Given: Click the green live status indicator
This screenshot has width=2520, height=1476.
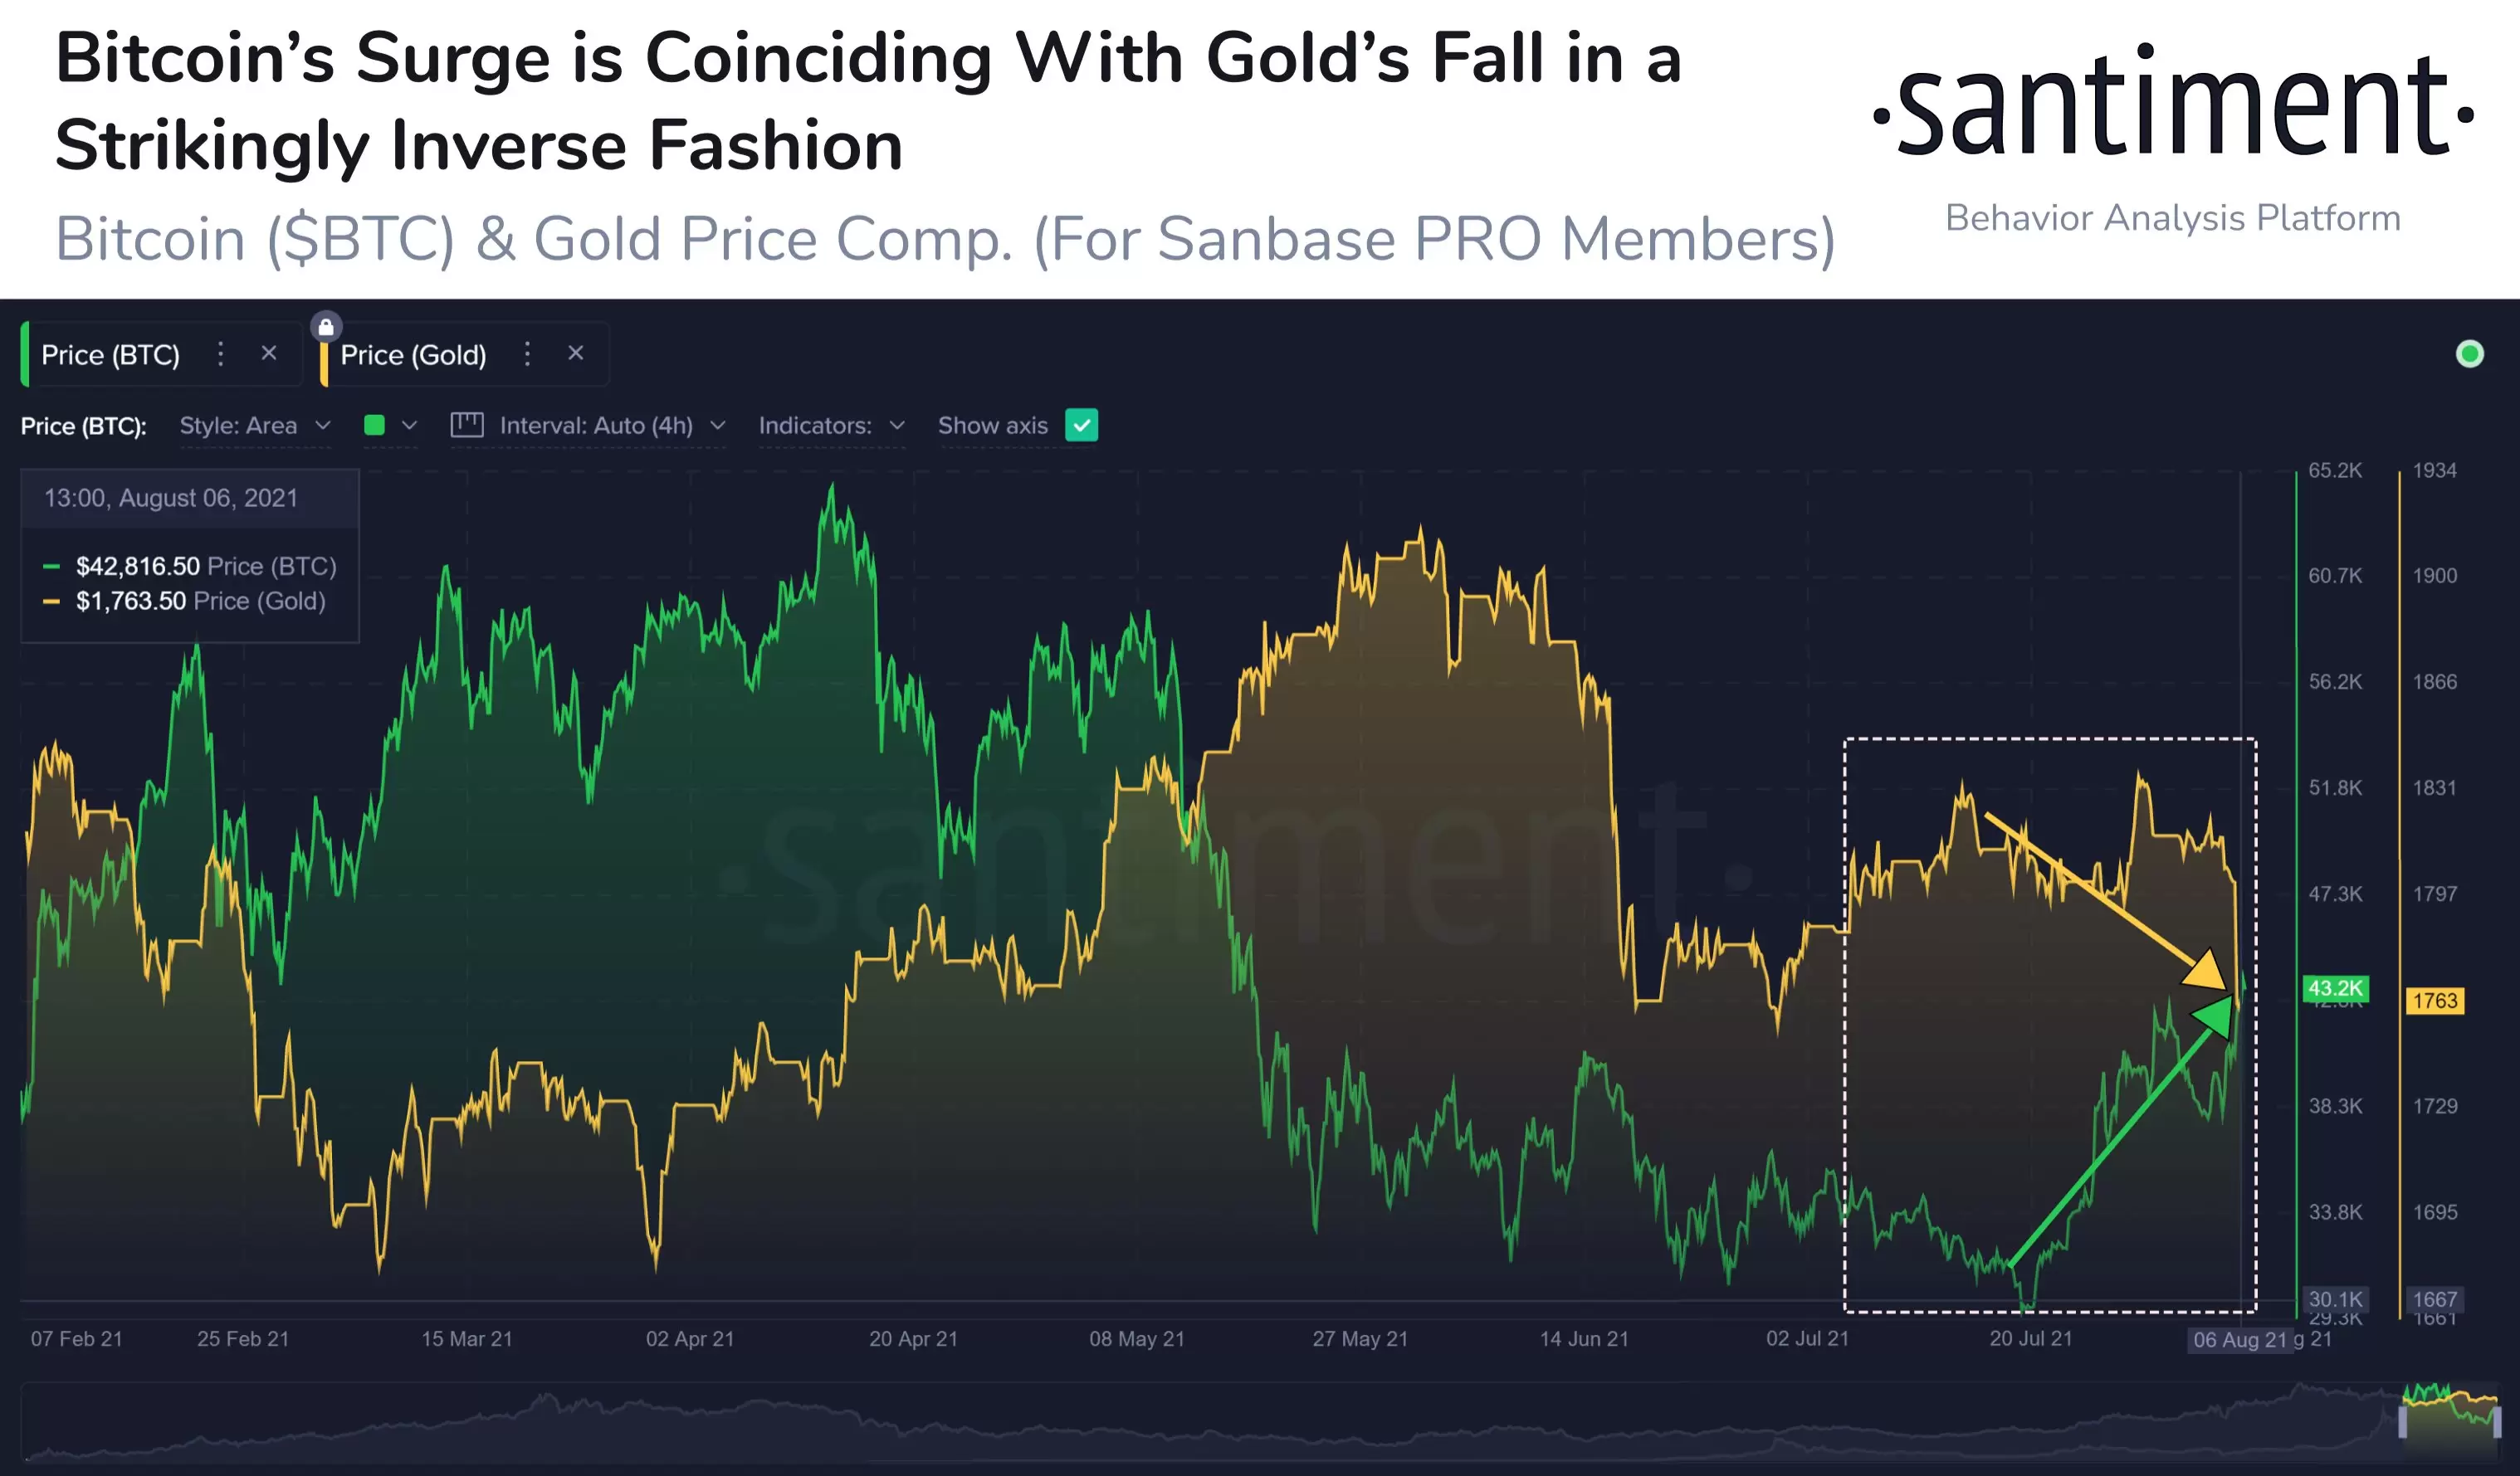Looking at the screenshot, I should (x=2469, y=353).
